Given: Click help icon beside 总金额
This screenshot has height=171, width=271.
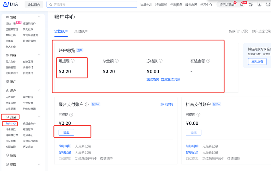Looking at the screenshot, I should pos(117,61).
